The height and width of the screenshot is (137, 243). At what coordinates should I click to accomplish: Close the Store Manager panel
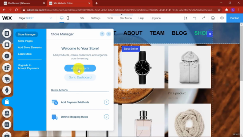(x=109, y=34)
